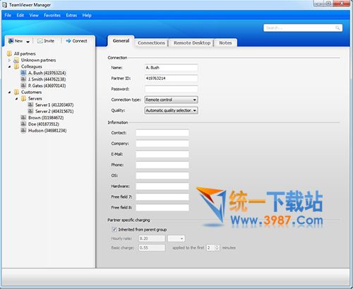
Task: Select P. Gates (436970143) entry
Action: 47,85
